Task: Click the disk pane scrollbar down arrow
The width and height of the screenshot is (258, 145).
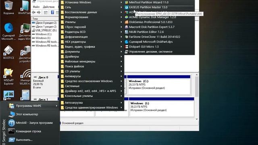Action: pos(197,119)
